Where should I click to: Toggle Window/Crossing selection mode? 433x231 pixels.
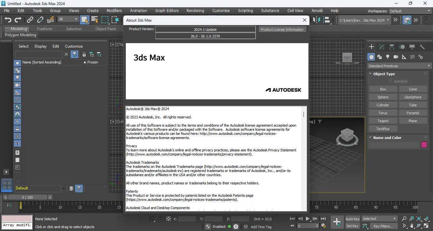coord(115,20)
